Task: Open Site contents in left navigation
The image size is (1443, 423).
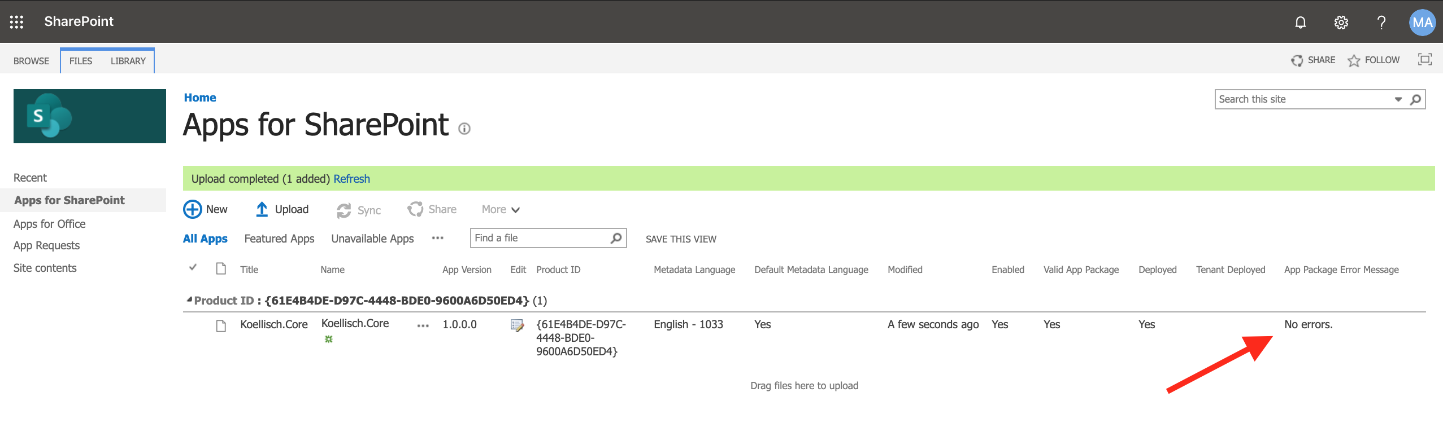Action: coord(45,268)
